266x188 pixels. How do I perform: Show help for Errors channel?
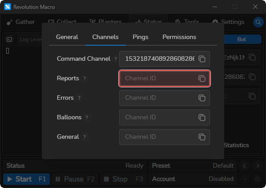79,98
